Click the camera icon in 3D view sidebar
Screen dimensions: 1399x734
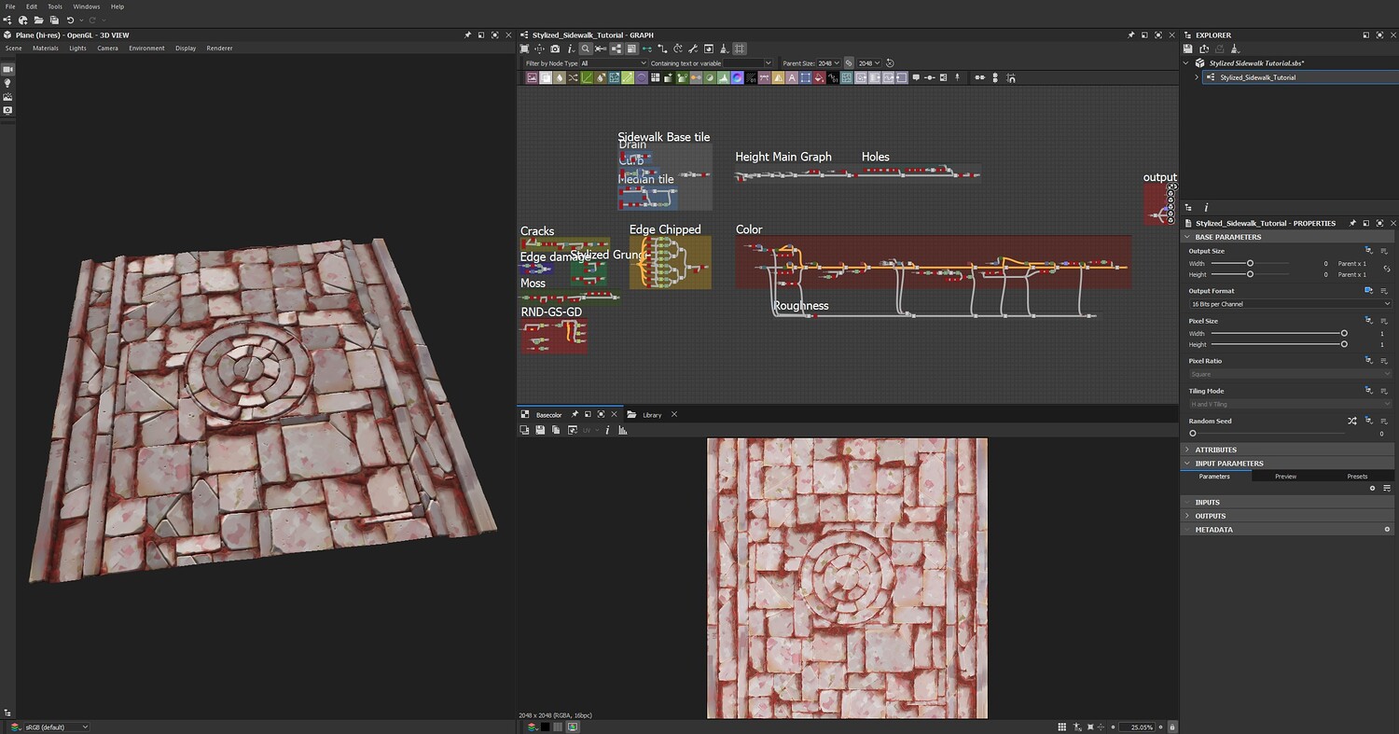coord(7,70)
